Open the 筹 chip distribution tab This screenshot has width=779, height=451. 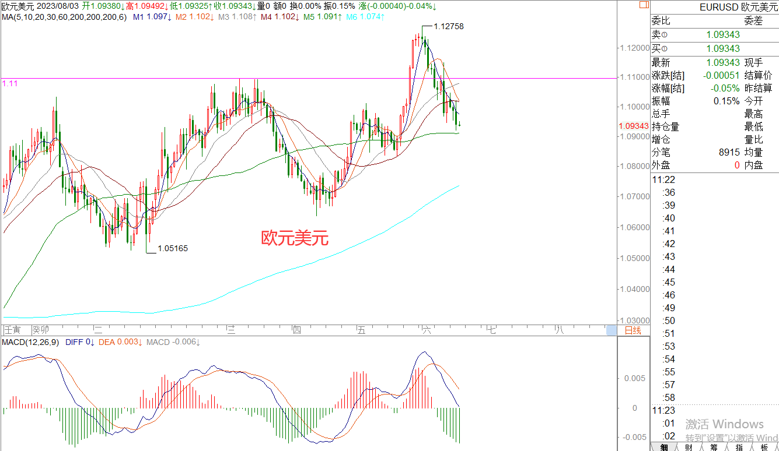pyautogui.click(x=714, y=447)
